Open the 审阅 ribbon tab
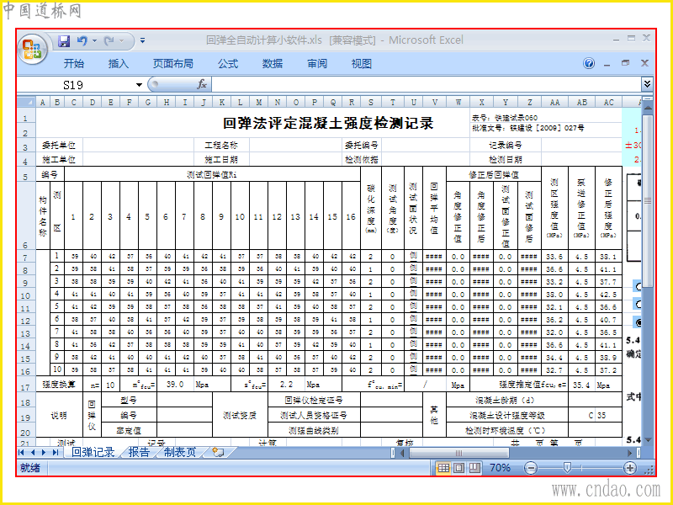 click(317, 64)
